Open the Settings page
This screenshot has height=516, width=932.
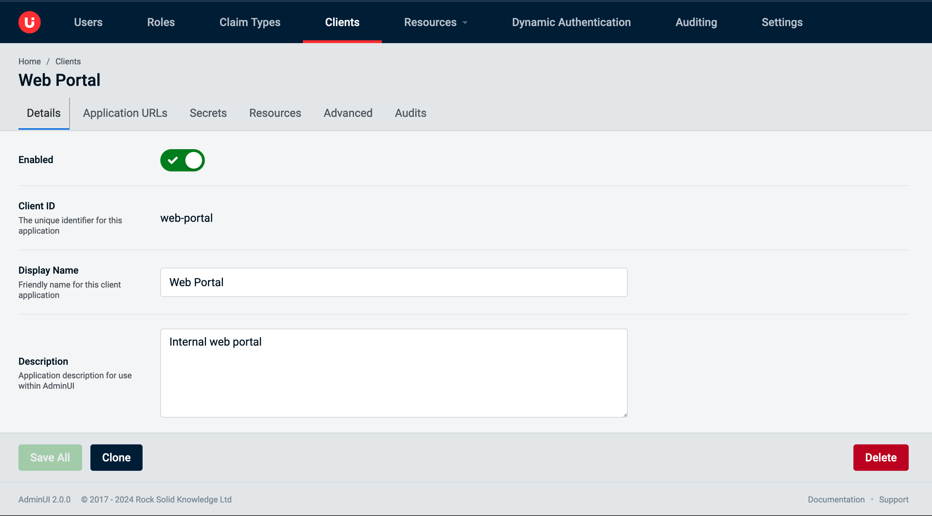click(782, 22)
